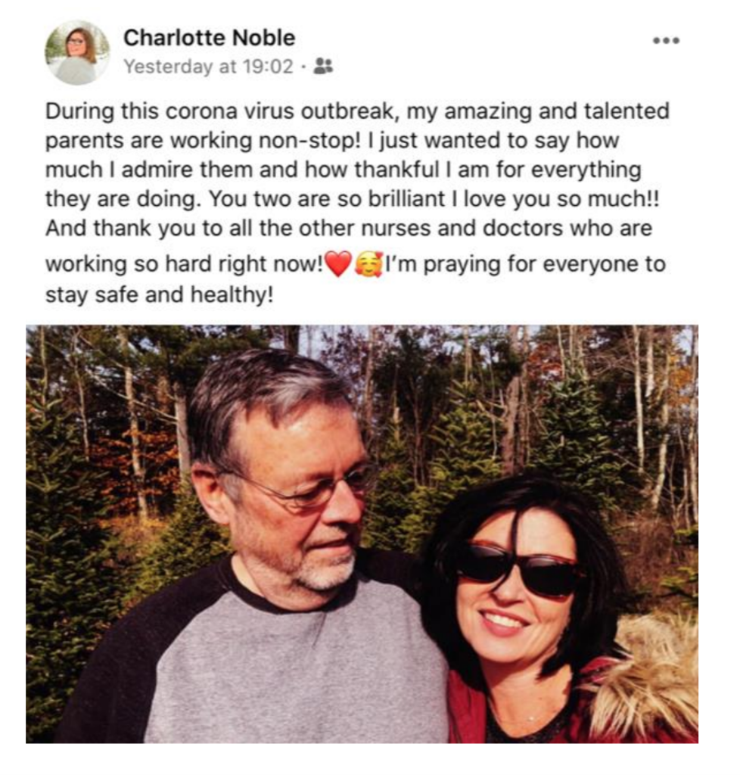Click Charlotte Noble's round profile picture

point(77,52)
